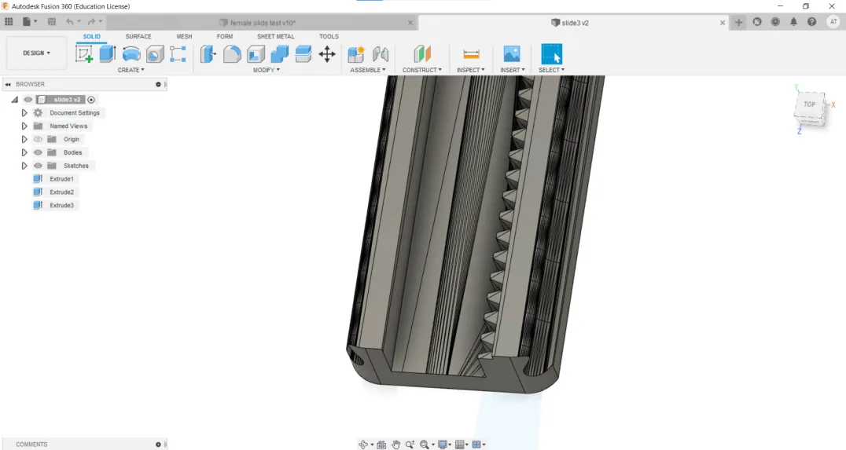This screenshot has width=846, height=450.
Task: Switch to the MESH tab
Action: 184,36
